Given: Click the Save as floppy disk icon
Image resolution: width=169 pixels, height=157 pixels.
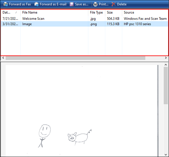Looking at the screenshot, I should click(71, 4).
